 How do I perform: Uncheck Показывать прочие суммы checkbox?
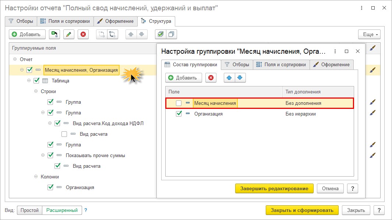click(50, 155)
